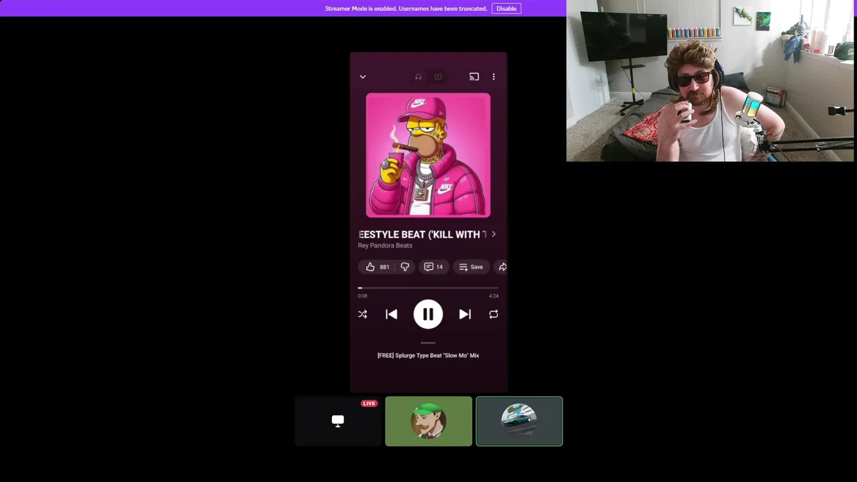Like the song with the thumbs up icon
Viewport: 857px width, 482px height.
[370, 267]
